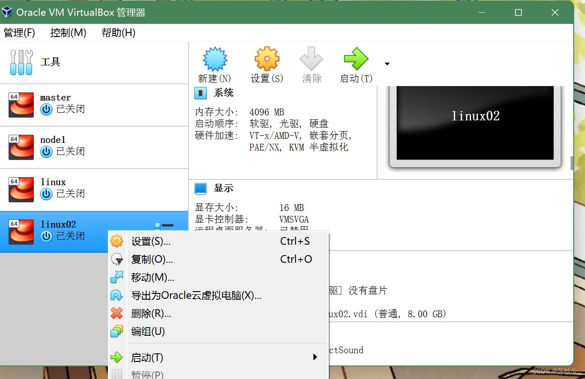Click the gear icon beside 设置(S)... menu entry
The image size is (585, 379).
point(117,241)
